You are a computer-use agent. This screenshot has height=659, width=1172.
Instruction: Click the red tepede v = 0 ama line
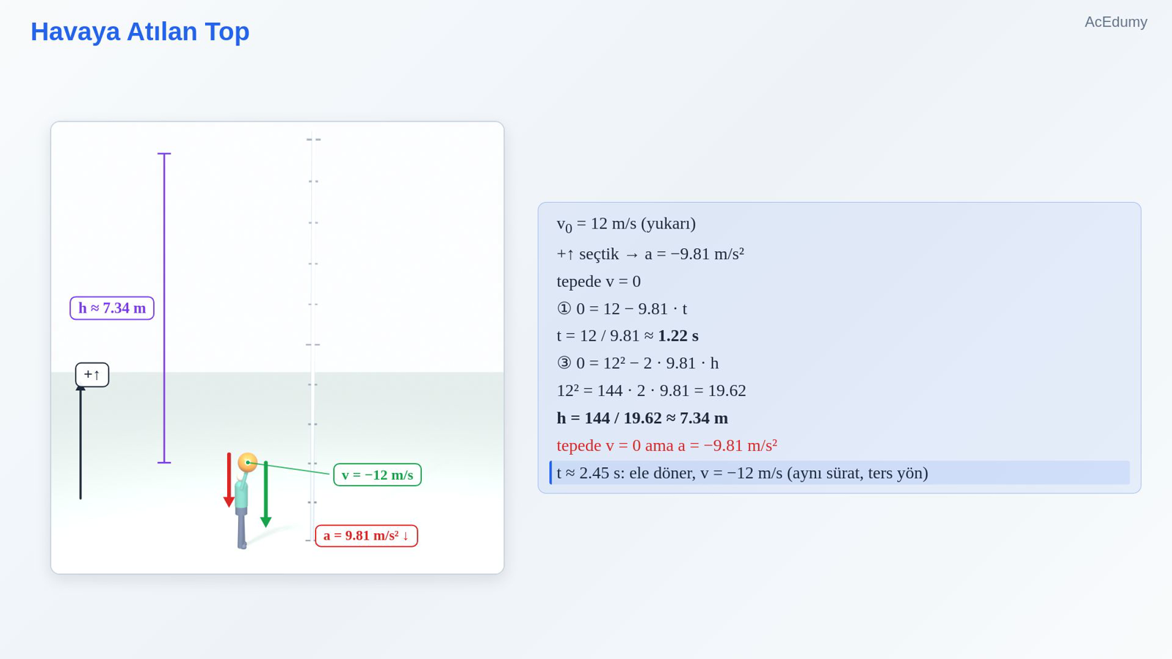pyautogui.click(x=667, y=445)
